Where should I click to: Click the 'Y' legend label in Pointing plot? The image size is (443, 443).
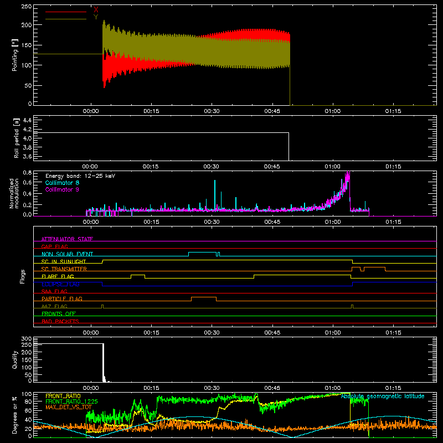pos(96,17)
